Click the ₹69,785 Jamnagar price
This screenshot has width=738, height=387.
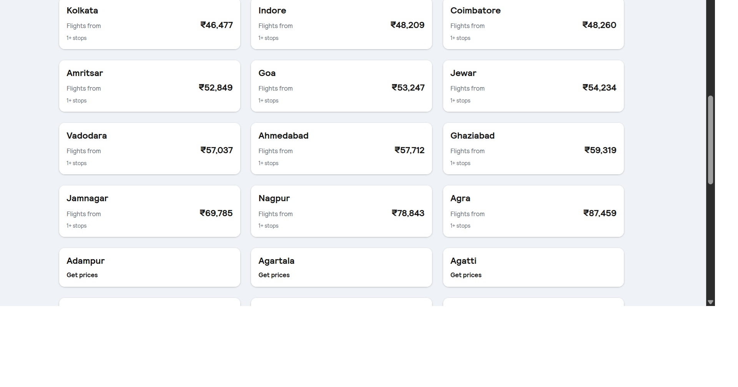216,213
